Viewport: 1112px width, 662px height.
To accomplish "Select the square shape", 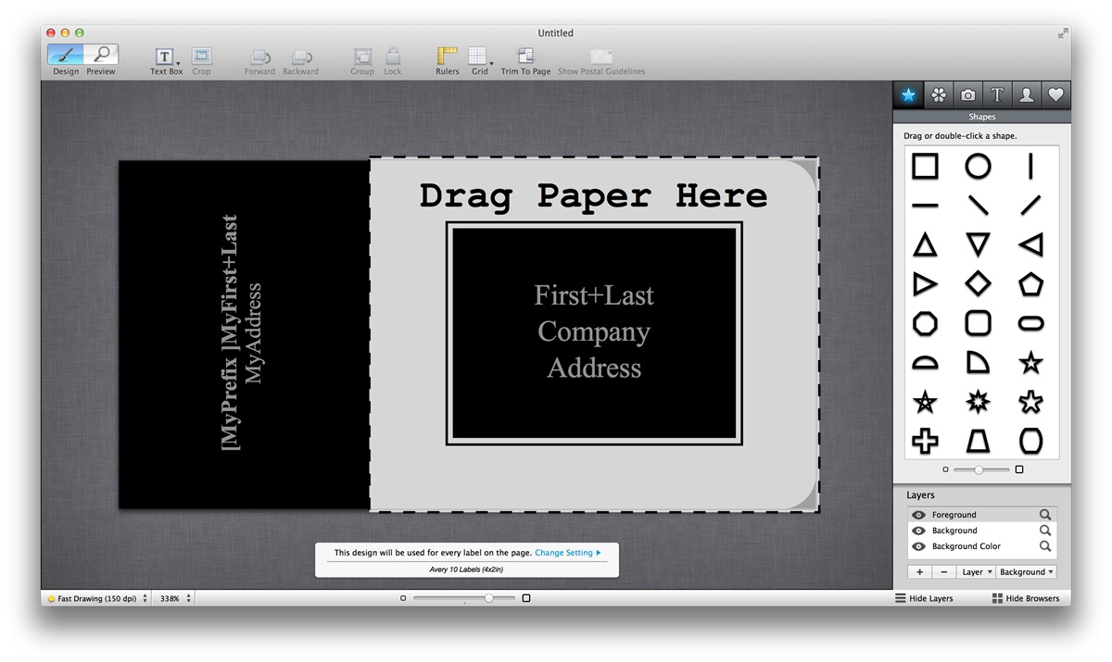I will point(925,166).
